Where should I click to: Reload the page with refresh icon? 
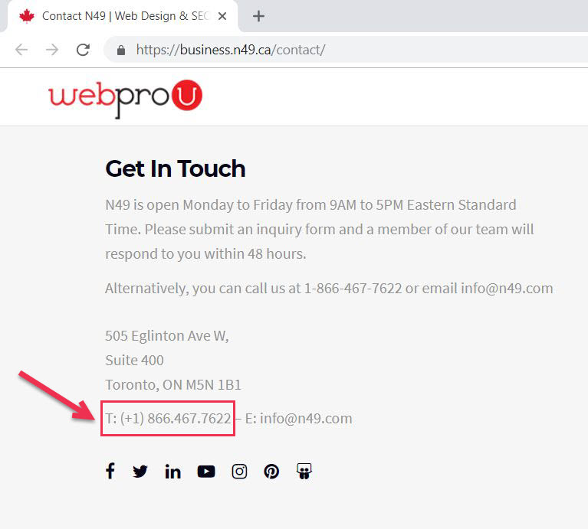click(x=83, y=50)
